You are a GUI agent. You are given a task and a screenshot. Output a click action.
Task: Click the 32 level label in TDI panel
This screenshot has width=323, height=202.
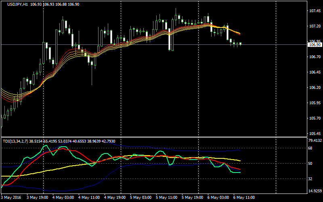[310, 179]
